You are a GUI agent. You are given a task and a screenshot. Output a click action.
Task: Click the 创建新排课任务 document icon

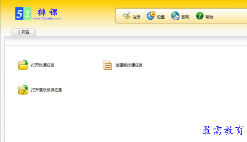coord(107,65)
